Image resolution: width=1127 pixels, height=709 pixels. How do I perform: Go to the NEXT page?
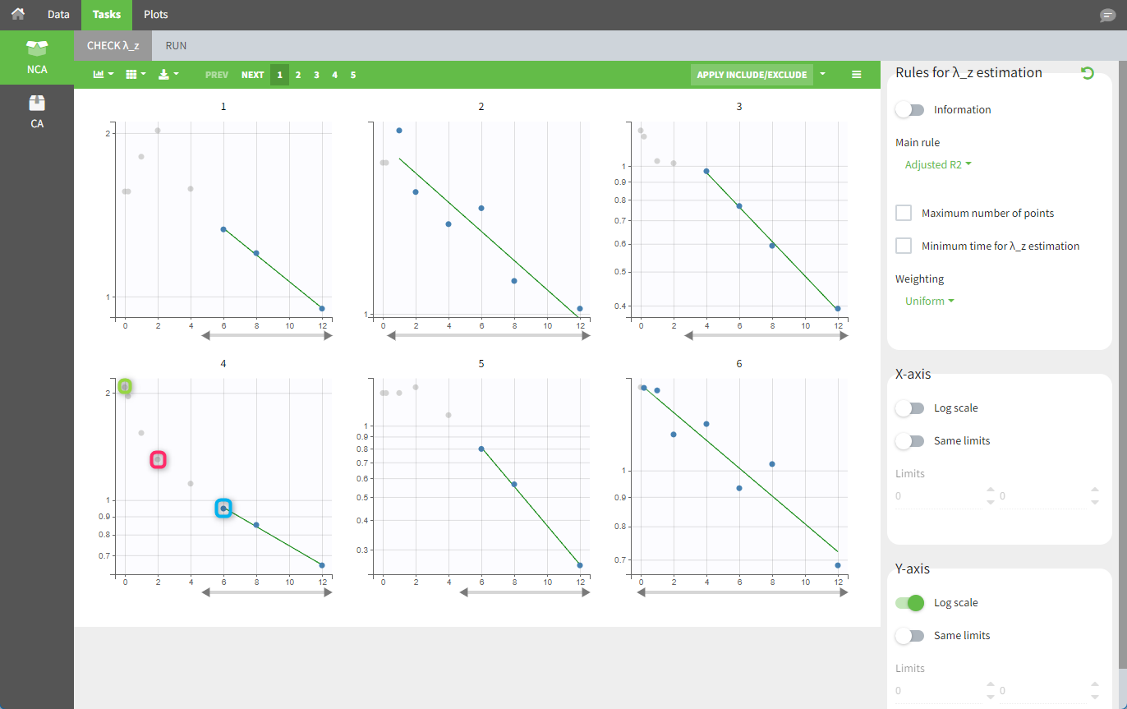(x=252, y=75)
